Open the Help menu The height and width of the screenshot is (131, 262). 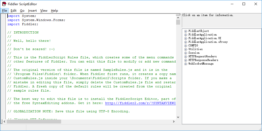pos(54,11)
